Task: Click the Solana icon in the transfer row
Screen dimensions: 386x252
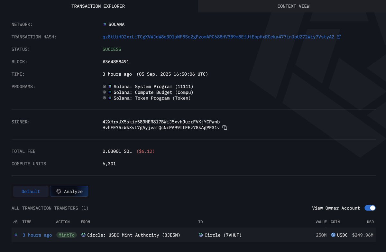Action: click(x=16, y=235)
